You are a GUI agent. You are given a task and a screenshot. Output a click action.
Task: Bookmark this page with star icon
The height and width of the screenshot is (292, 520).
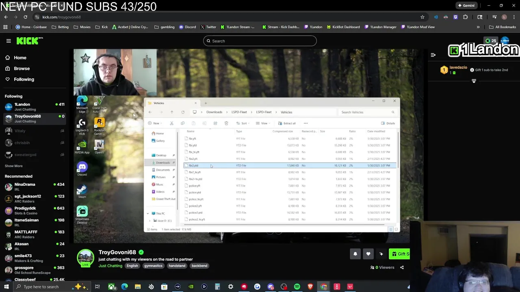tap(422, 17)
